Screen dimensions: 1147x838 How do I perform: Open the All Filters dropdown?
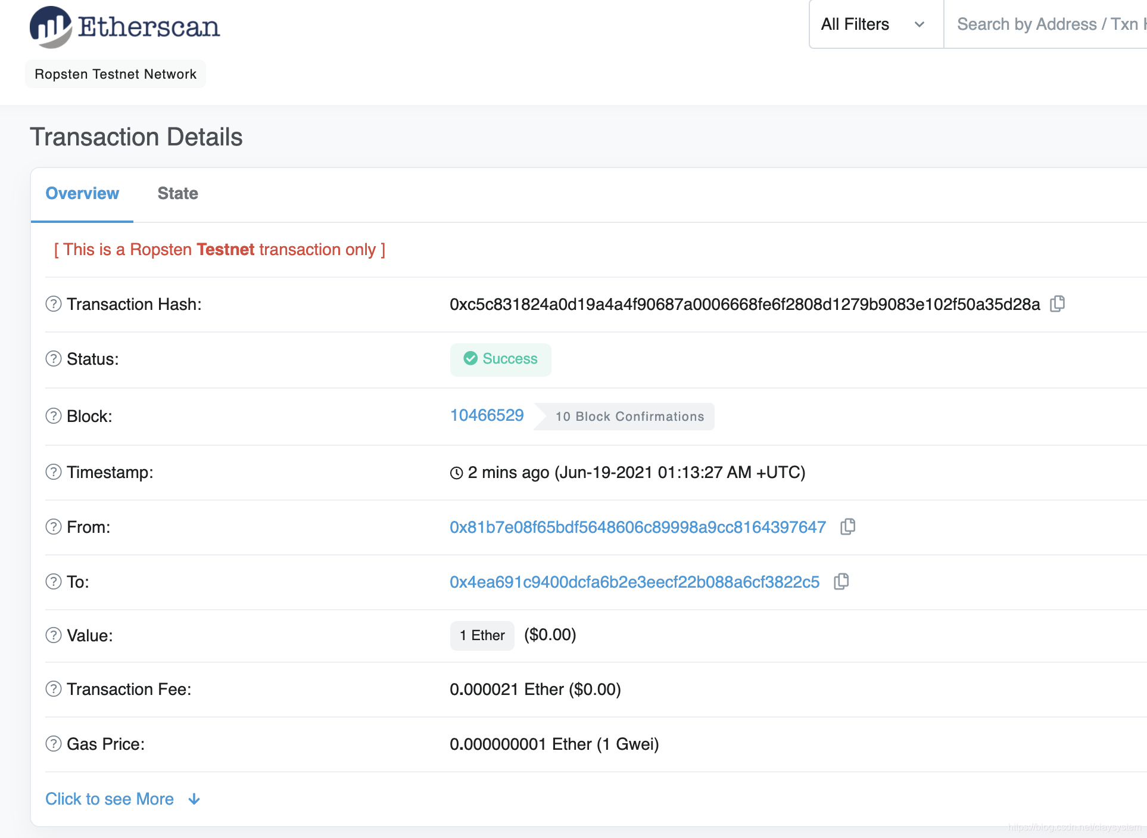coord(876,24)
